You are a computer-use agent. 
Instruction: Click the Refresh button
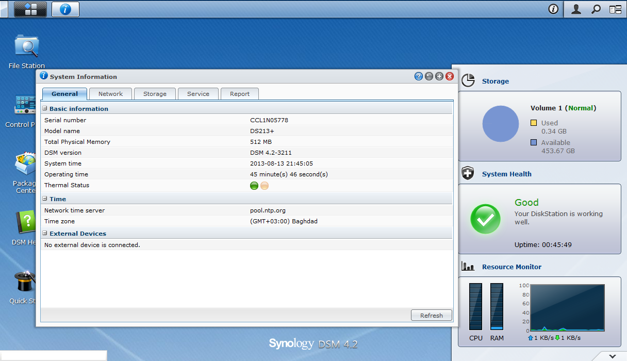[x=432, y=316]
